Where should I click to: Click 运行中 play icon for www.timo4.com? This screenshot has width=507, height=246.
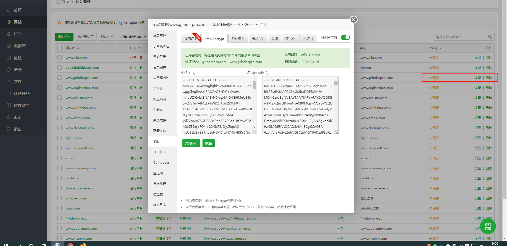pos(141,118)
